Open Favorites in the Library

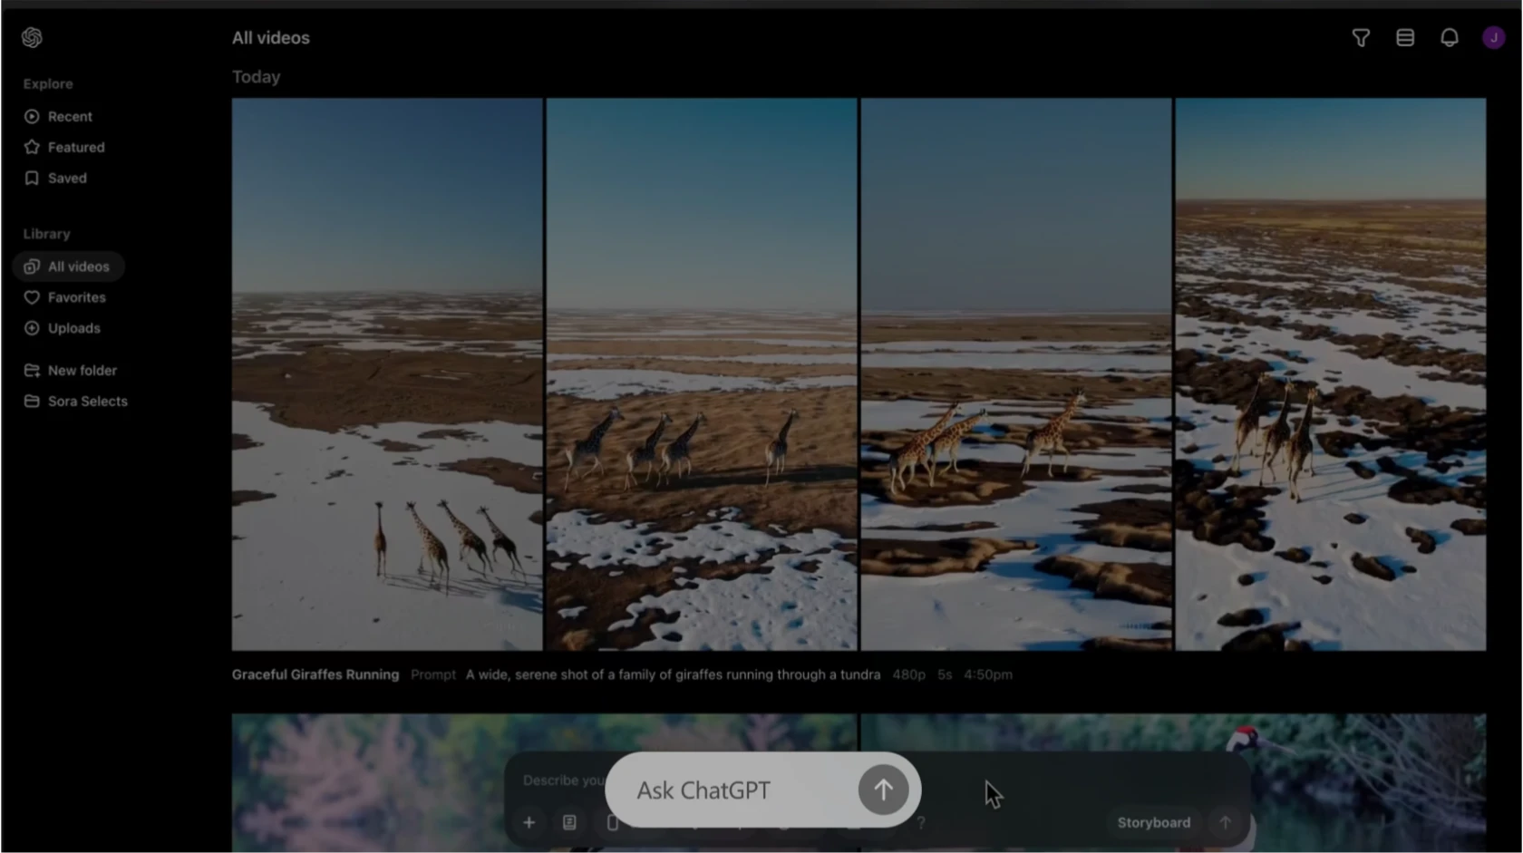(x=76, y=297)
